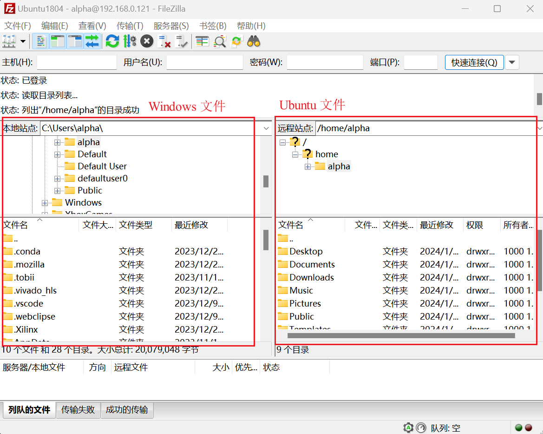Open the 帮助(H) menu
543x434 pixels.
[x=251, y=26]
